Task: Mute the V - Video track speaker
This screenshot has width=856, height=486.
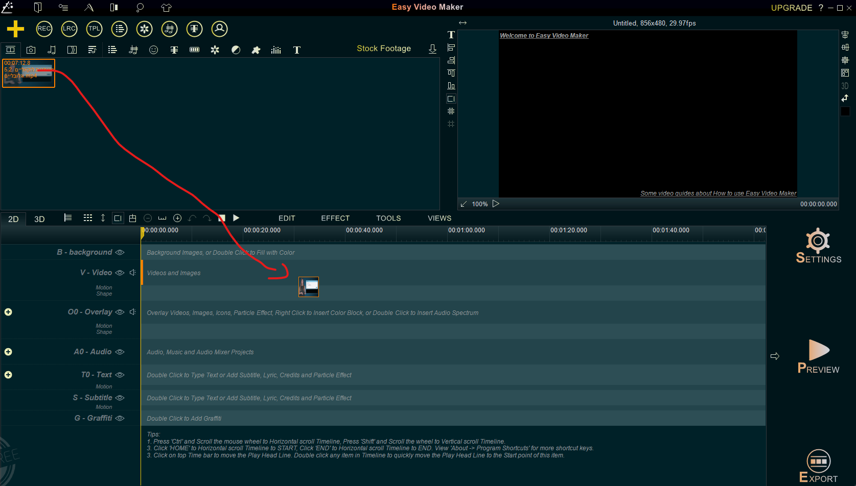Action: point(132,273)
